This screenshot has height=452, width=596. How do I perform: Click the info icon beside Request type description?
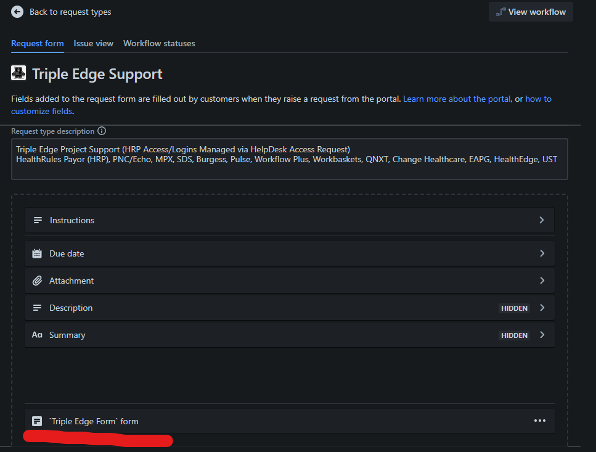(102, 131)
